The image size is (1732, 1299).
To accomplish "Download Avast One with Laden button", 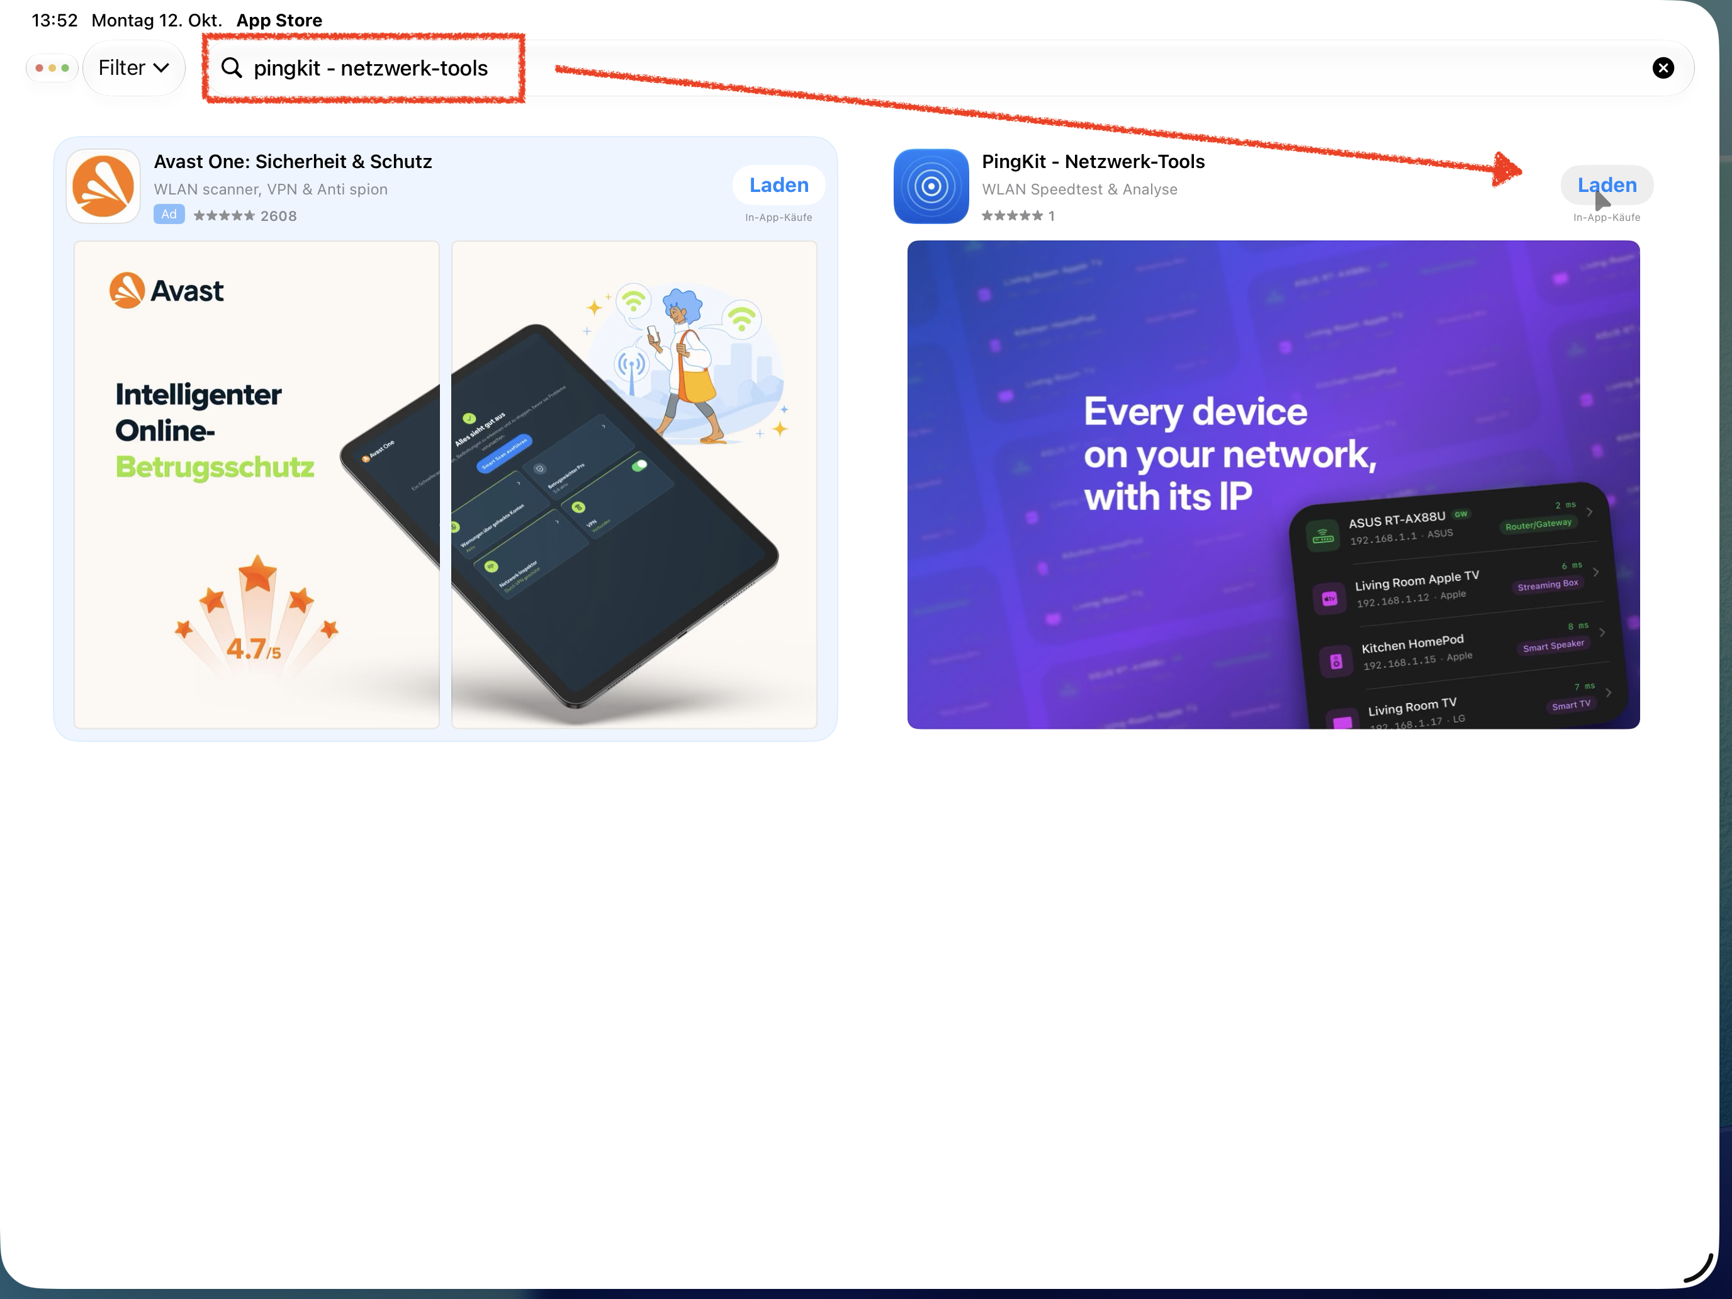I will tap(779, 185).
